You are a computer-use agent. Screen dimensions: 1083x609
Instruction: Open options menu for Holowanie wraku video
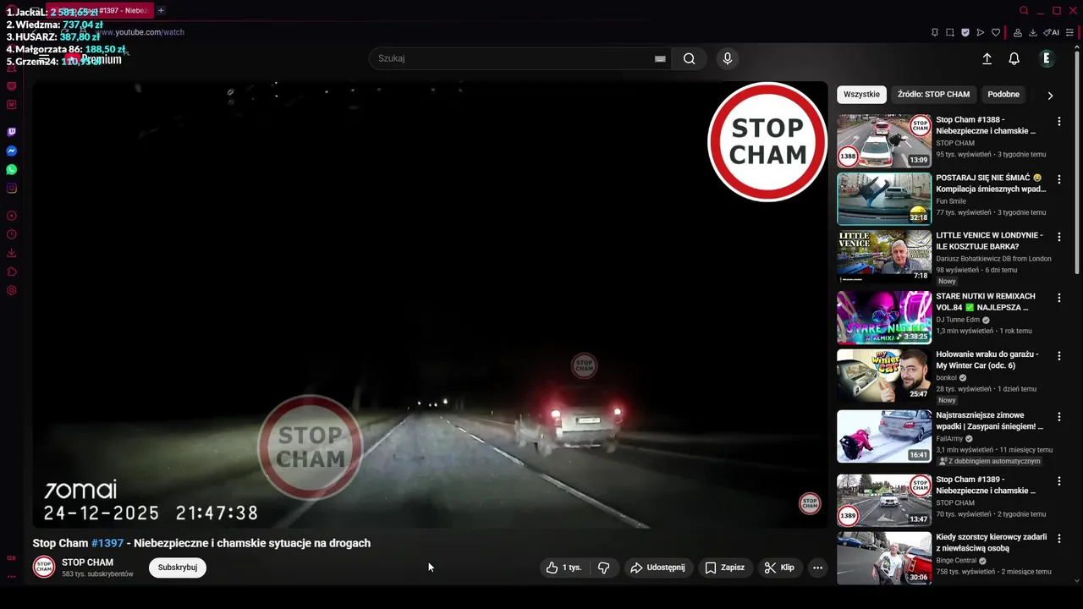[1058, 357]
